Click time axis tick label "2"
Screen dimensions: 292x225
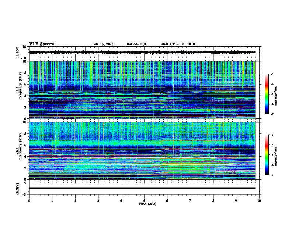click(x=75, y=201)
